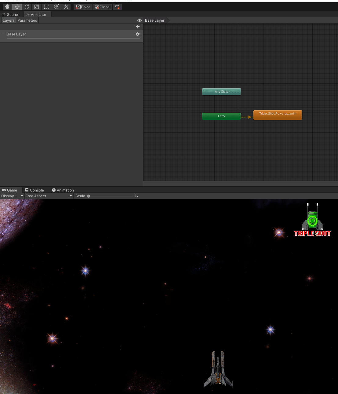
Task: Select the Entry node
Action: [221, 116]
